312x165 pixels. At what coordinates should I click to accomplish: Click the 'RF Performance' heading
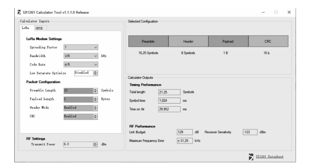click(x=142, y=126)
